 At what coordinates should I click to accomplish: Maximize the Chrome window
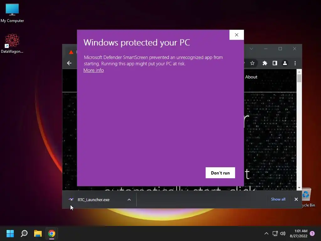[x=280, y=49]
